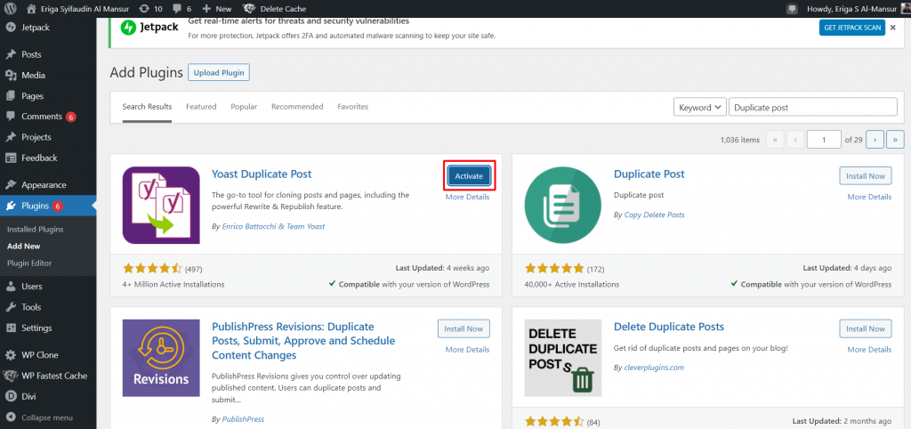
Task: Click the PublishPress Revisions thumbnail
Action: [161, 358]
